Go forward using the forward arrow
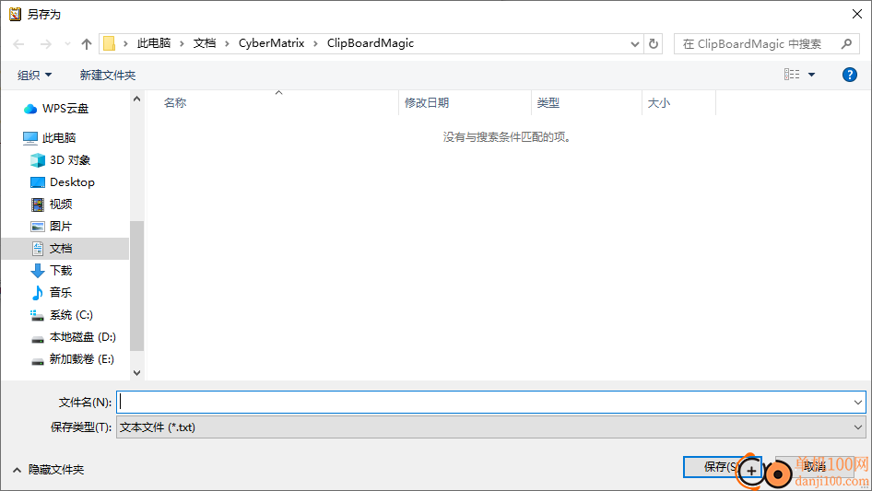Viewport: 872px width, 491px height. (45, 44)
